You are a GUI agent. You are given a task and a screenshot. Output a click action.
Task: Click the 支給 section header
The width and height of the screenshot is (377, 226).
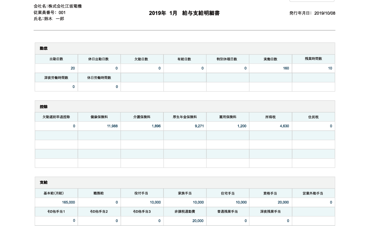tap(44, 182)
